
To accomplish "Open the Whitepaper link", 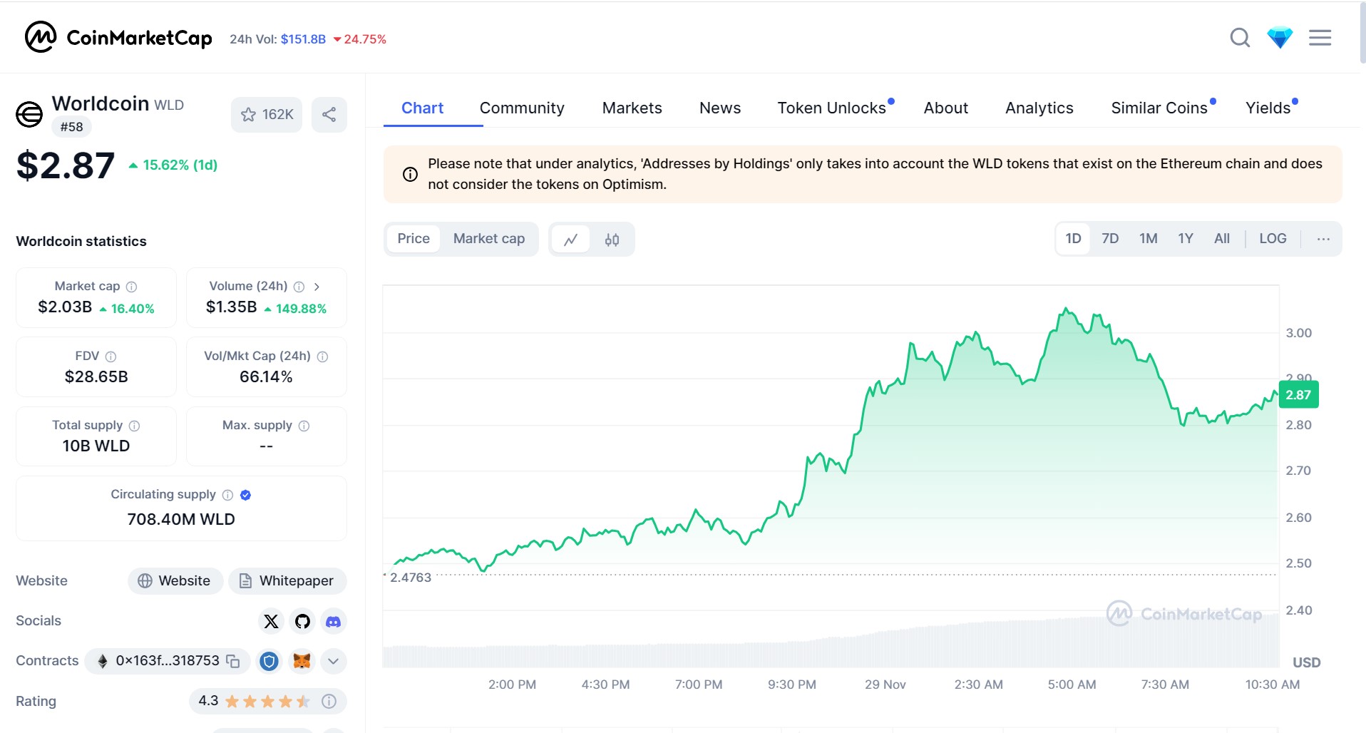I will [x=287, y=581].
